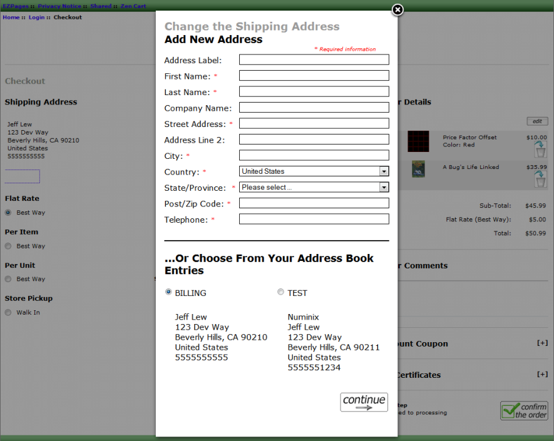Continue past the shipping address form

click(364, 402)
